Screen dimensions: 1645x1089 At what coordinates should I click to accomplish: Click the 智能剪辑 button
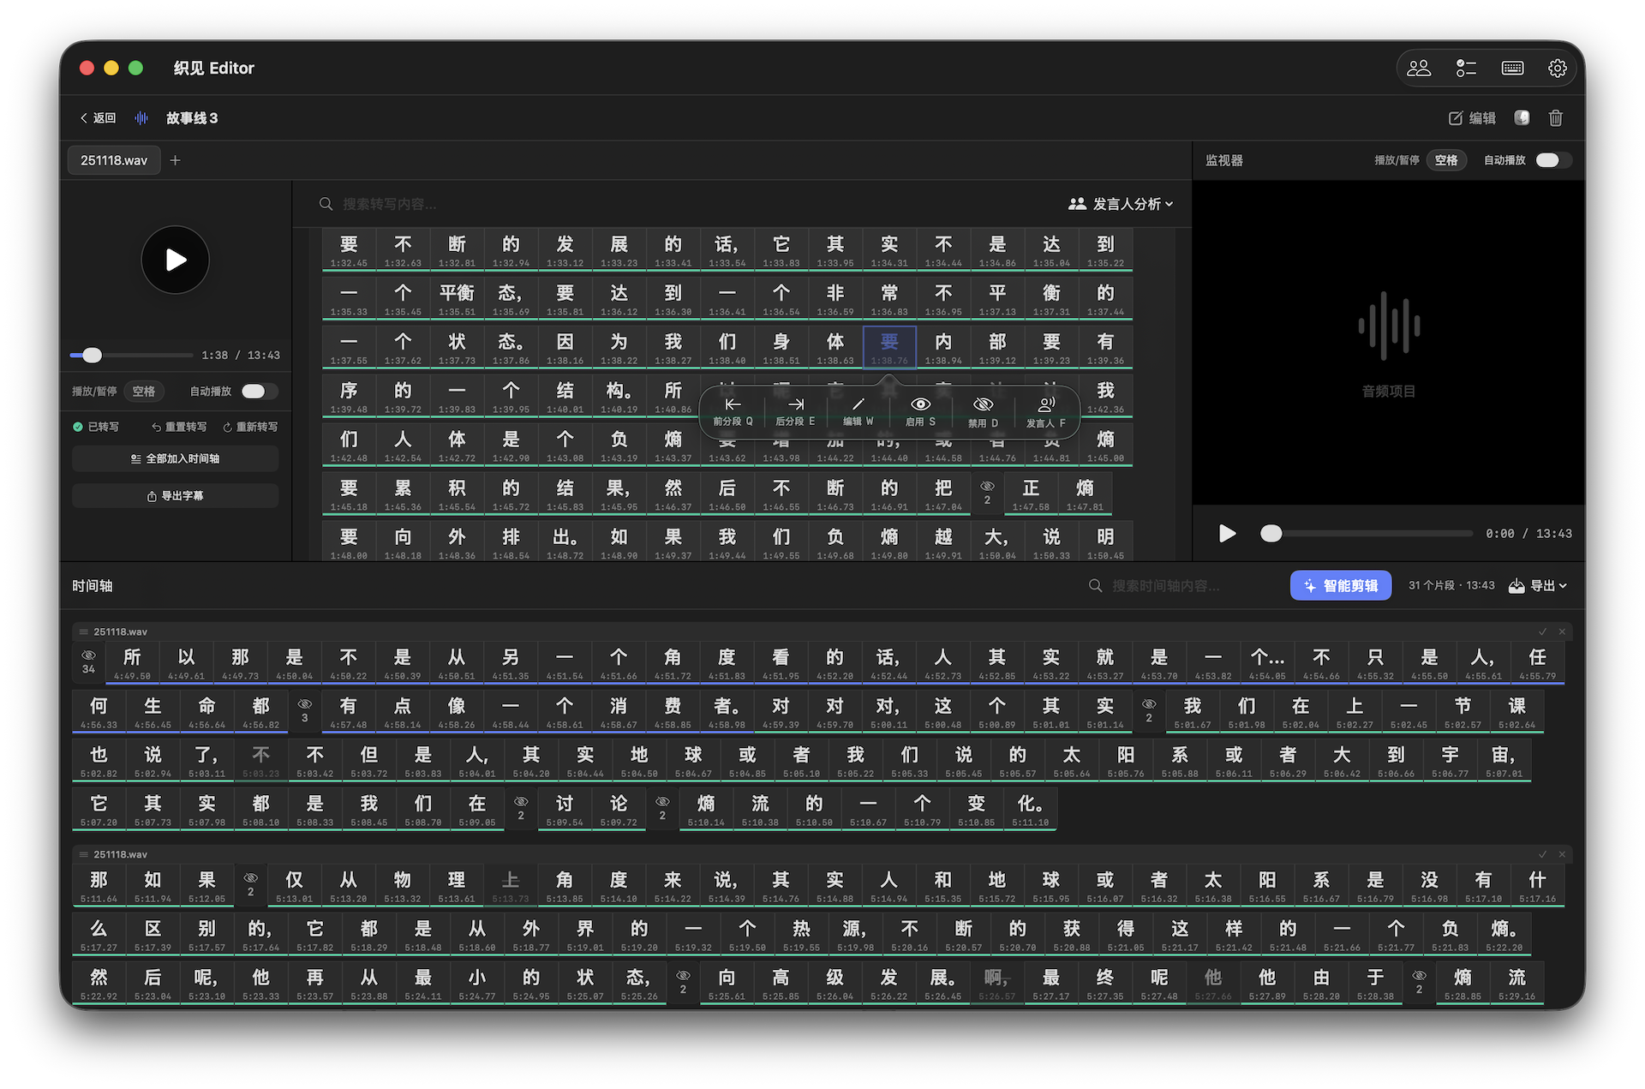tap(1340, 586)
